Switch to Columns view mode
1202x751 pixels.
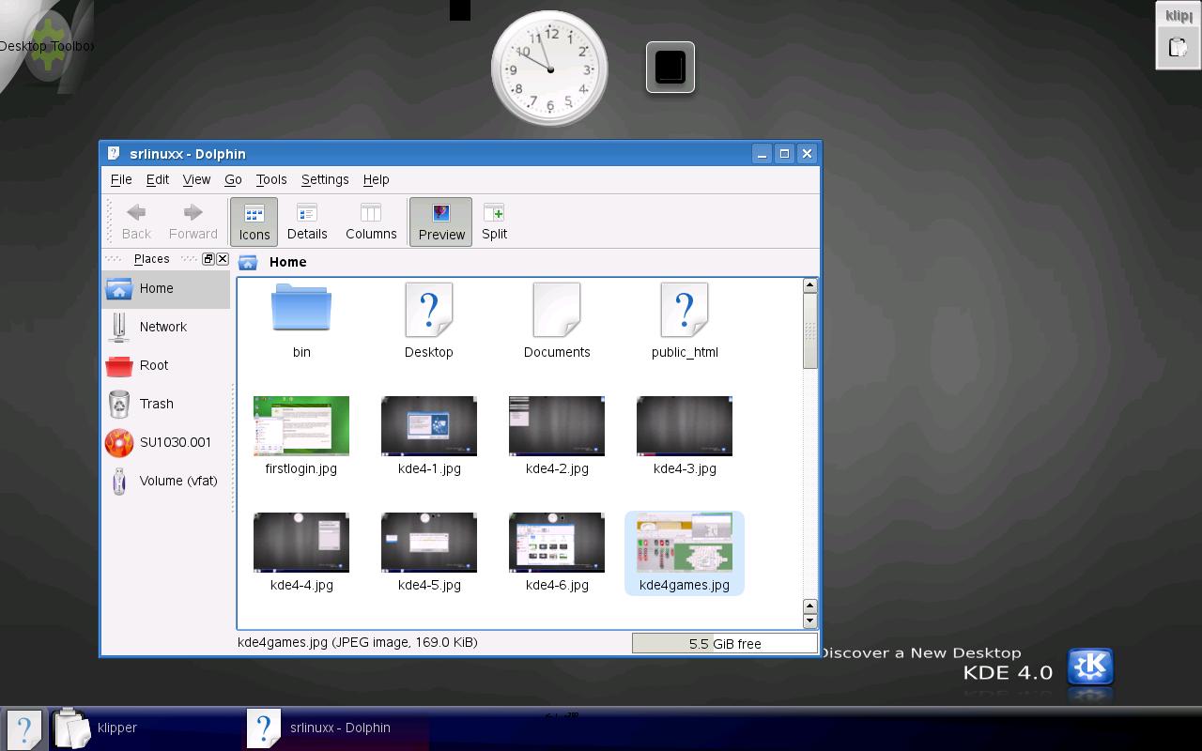(x=371, y=222)
